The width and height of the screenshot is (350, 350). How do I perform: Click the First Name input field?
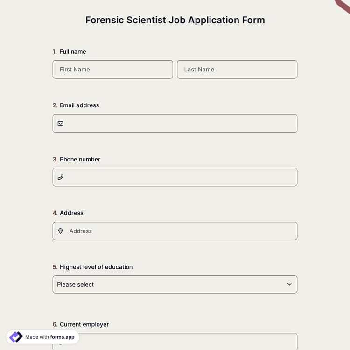(112, 70)
